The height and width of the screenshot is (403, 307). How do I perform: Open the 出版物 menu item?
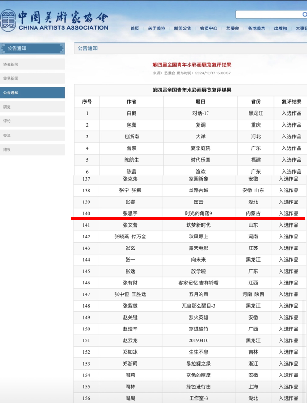coord(280,28)
